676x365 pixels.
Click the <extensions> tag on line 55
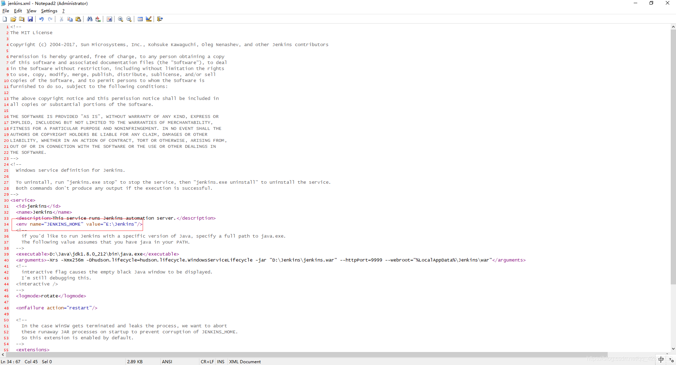click(33, 350)
